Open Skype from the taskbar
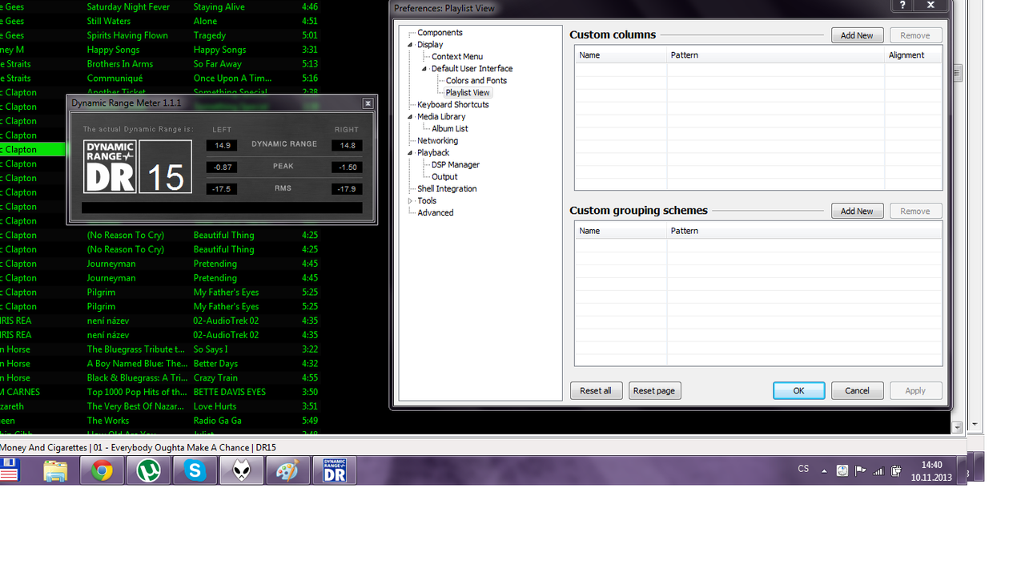The width and height of the screenshot is (1025, 577). (195, 471)
